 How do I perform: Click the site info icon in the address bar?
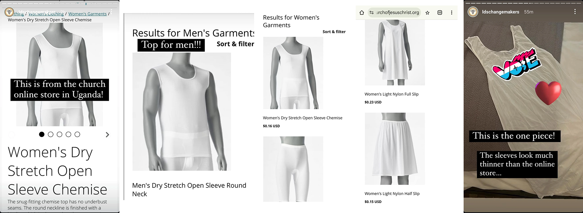coord(371,12)
